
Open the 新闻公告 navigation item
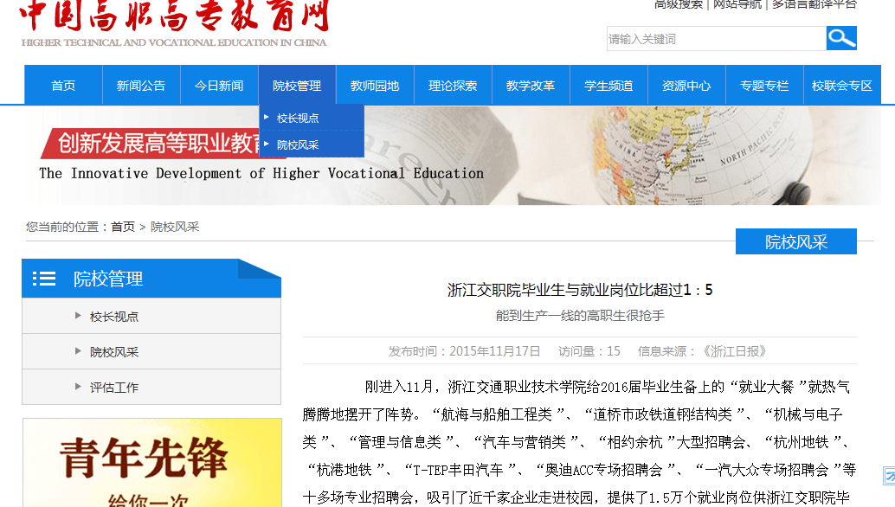tap(141, 86)
